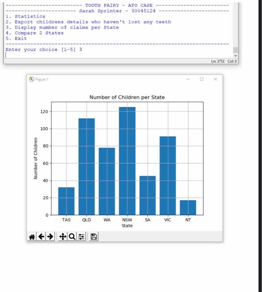This screenshot has height=292, width=262.
Task: Click the y-axis tick label 60
Action: (45, 164)
